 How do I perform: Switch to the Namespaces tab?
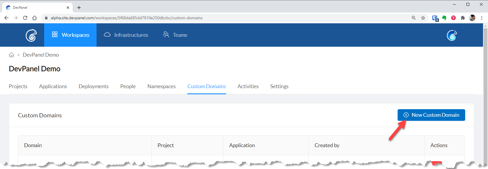click(x=161, y=86)
